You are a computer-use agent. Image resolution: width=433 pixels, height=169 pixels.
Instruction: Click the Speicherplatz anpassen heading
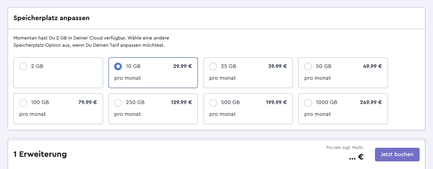(x=52, y=18)
